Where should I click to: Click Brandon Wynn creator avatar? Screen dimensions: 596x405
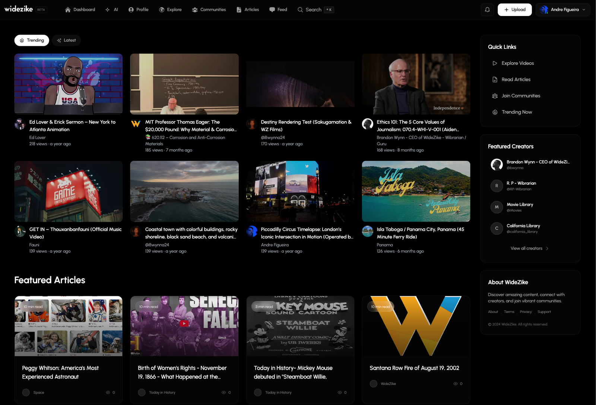point(497,165)
